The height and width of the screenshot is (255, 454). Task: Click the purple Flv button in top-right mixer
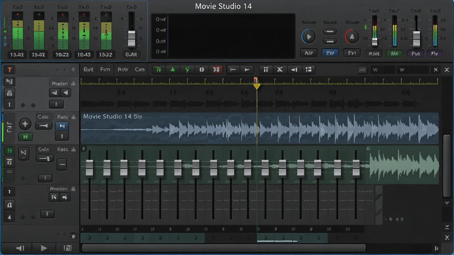pyautogui.click(x=434, y=54)
